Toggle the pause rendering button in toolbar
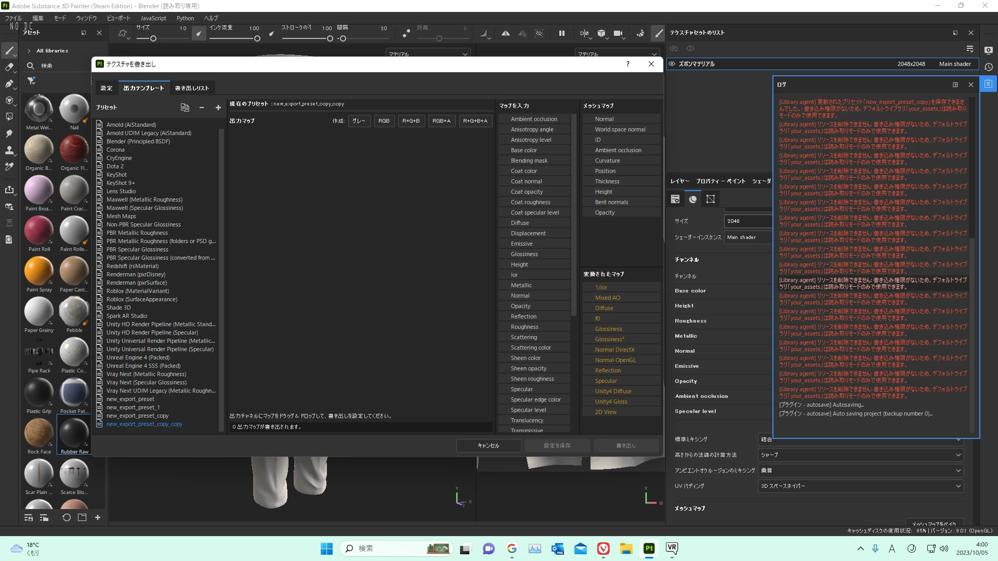The height and width of the screenshot is (561, 998). 561,34
